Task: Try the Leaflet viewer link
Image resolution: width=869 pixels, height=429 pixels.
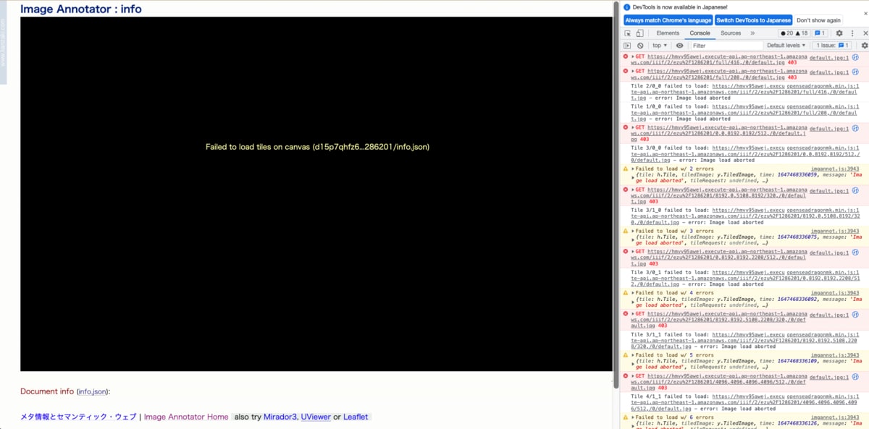Action: [x=356, y=417]
